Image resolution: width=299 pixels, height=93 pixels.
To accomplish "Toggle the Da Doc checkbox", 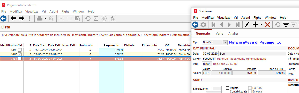I will point(250,88).
